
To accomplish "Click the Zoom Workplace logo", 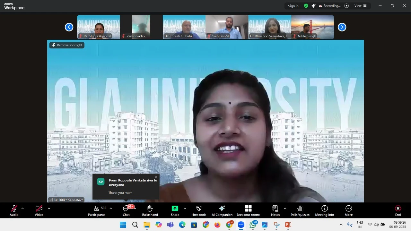I will click(14, 6).
